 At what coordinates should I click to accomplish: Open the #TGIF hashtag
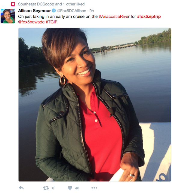click(51, 22)
